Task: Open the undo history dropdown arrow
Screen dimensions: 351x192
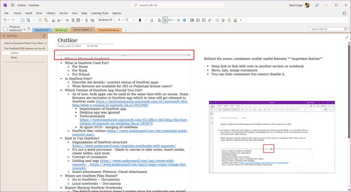Action: (9, 20)
